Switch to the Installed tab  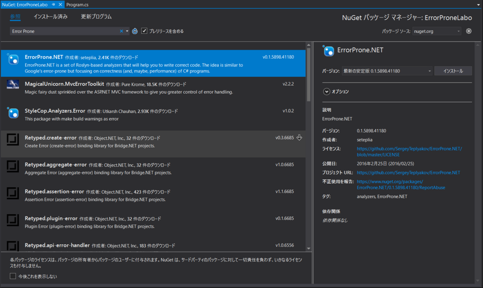click(x=50, y=16)
